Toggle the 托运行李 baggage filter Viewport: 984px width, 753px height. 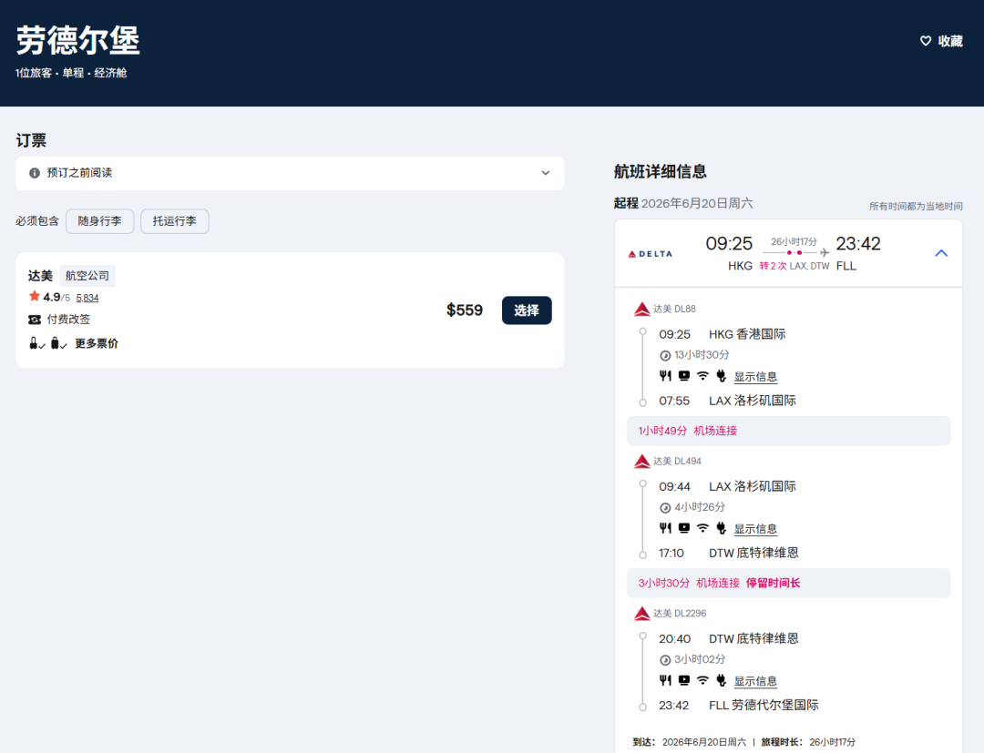pyautogui.click(x=174, y=221)
